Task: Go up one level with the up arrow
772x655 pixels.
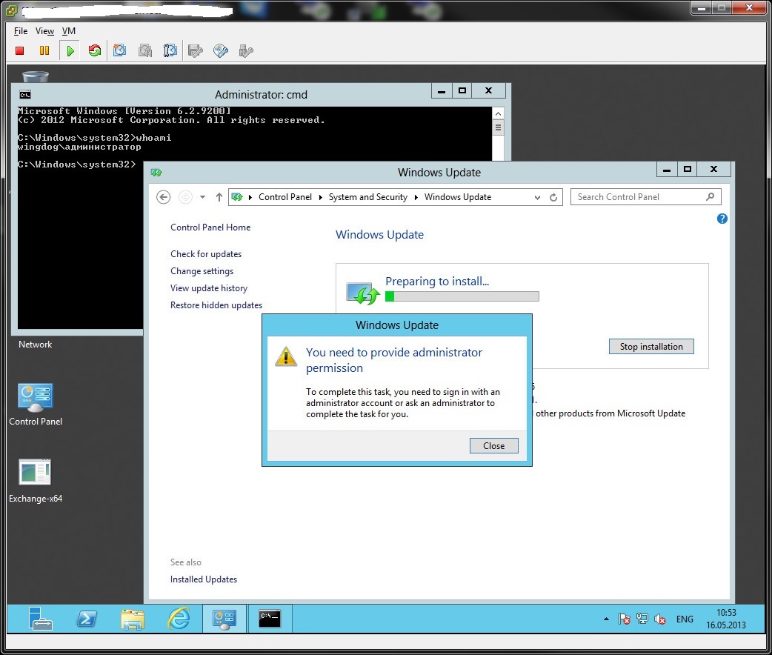Action: [x=219, y=197]
